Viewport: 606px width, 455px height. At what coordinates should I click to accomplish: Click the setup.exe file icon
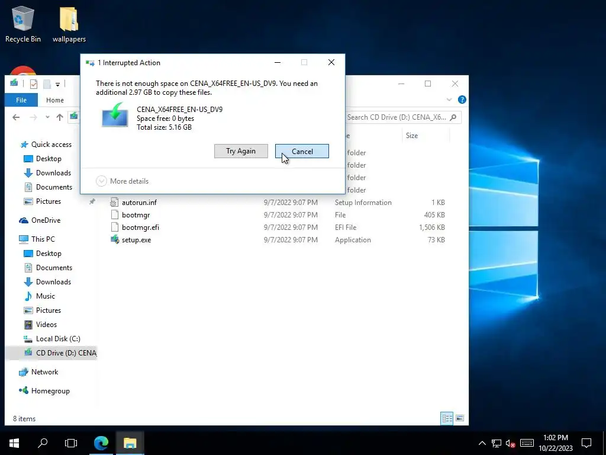click(x=115, y=239)
